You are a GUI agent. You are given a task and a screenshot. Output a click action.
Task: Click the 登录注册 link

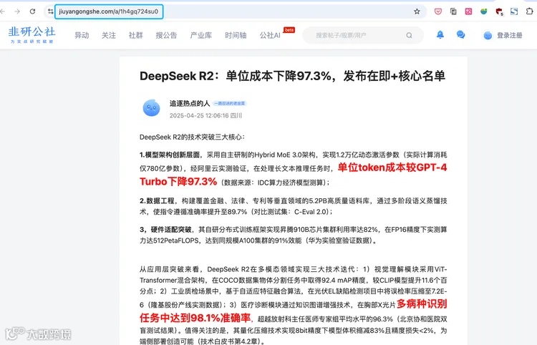510,35
